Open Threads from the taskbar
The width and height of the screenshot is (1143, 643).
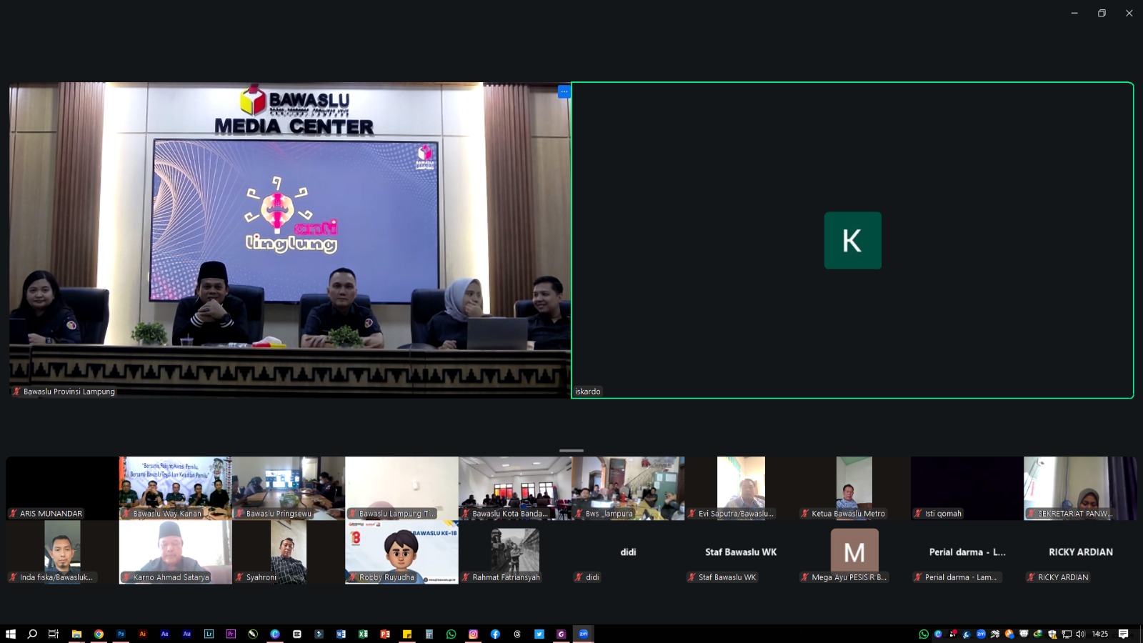pos(517,634)
